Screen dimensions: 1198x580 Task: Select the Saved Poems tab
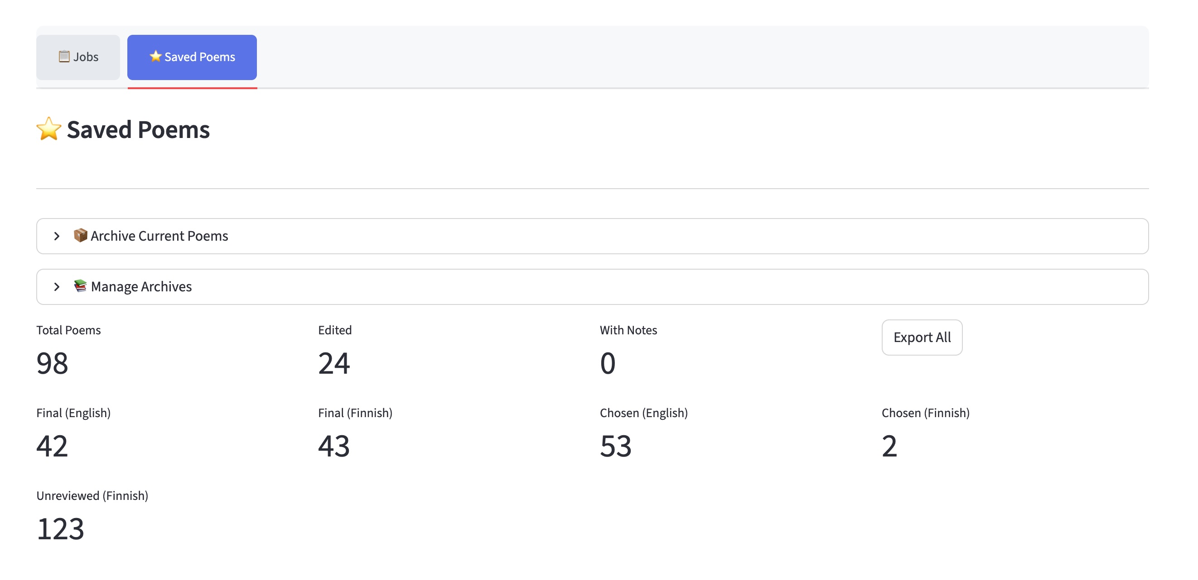click(x=192, y=57)
